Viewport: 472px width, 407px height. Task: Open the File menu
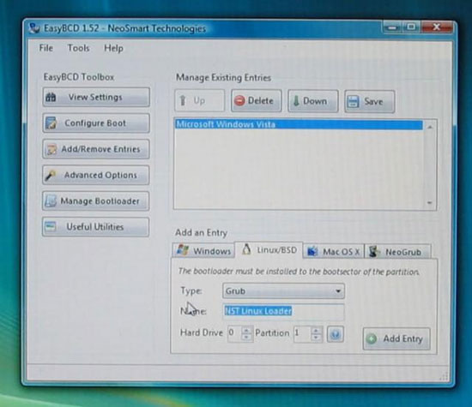tap(46, 48)
